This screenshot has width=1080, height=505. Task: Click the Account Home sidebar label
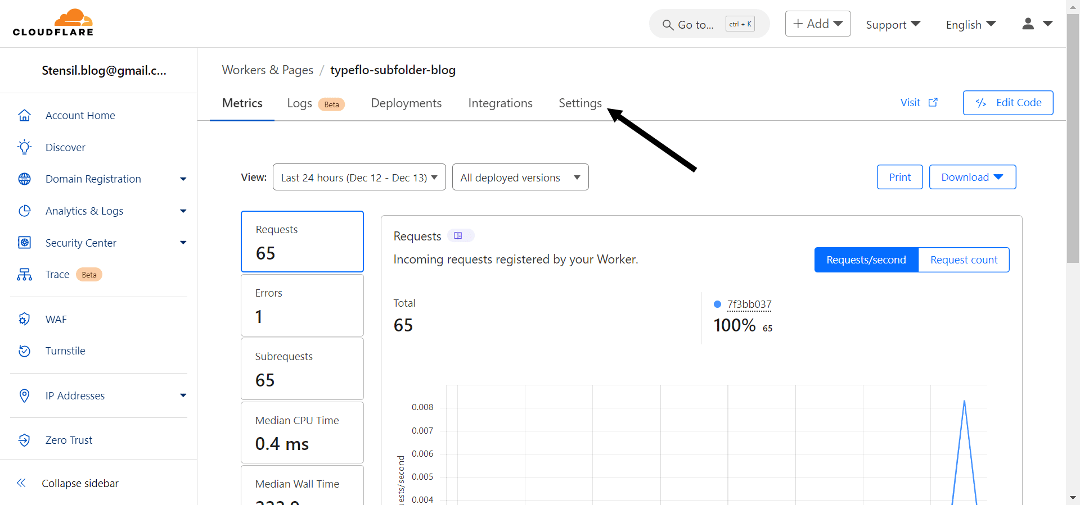click(x=80, y=115)
